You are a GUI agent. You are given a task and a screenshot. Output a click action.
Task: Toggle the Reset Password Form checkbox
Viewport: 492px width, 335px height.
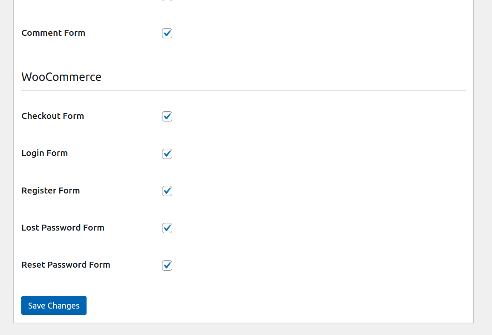click(x=167, y=266)
